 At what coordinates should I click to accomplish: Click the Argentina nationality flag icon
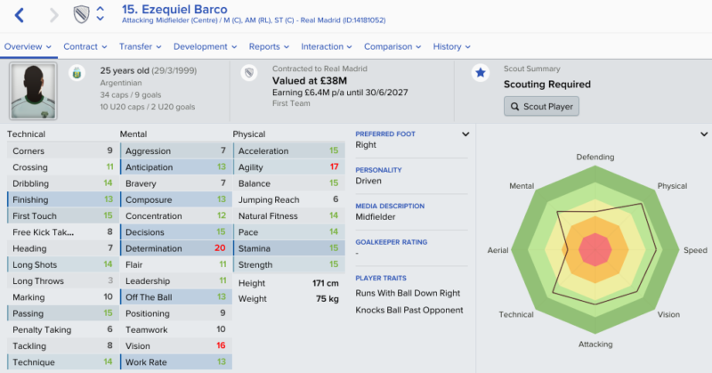[77, 73]
